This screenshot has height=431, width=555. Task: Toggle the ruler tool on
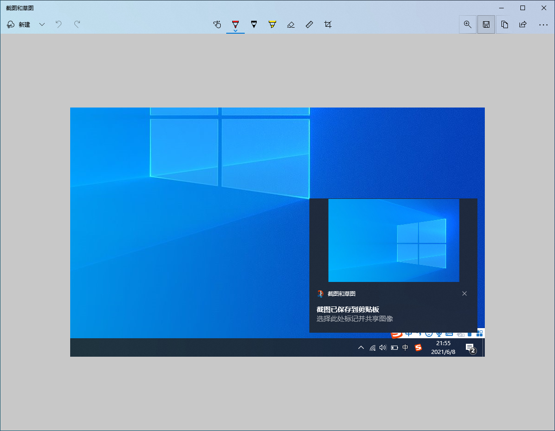pos(309,24)
